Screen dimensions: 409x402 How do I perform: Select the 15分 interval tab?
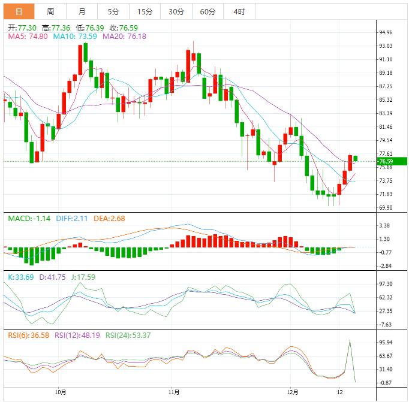pyautogui.click(x=145, y=12)
